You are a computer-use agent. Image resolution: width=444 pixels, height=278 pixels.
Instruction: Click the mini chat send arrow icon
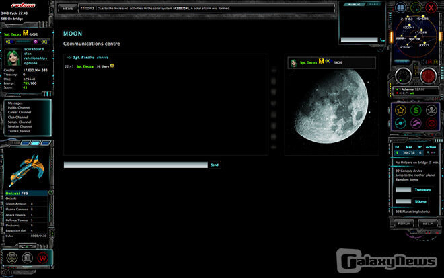[382, 40]
